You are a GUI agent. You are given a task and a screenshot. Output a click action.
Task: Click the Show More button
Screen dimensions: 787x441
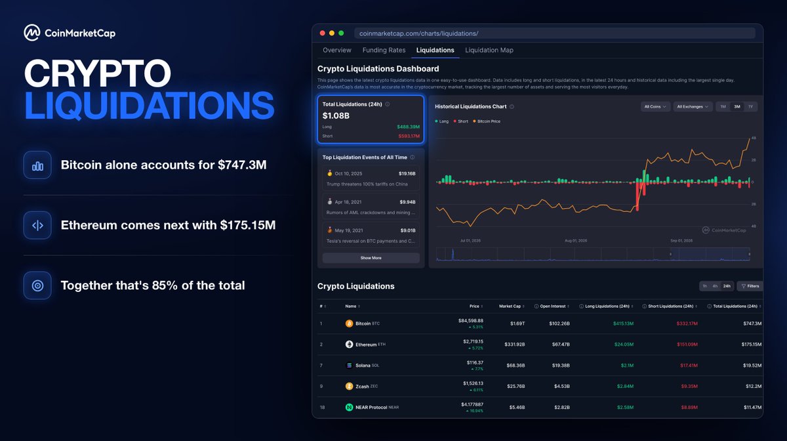pyautogui.click(x=371, y=258)
